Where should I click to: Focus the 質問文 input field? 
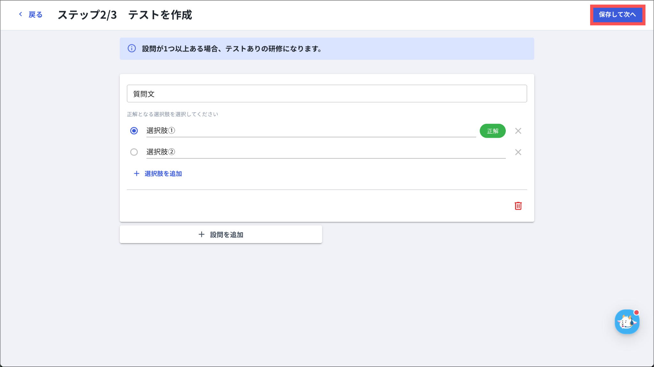327,94
